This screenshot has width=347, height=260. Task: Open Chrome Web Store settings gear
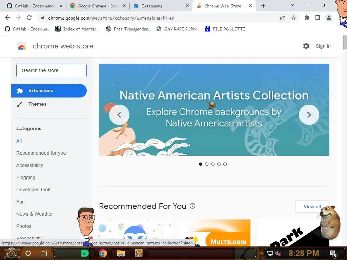pyautogui.click(x=306, y=46)
